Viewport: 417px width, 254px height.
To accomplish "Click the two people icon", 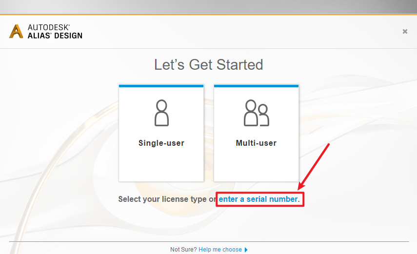I will pos(257,113).
